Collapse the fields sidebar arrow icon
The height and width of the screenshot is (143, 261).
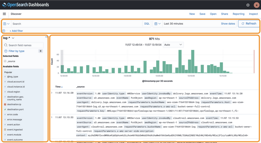(46, 37)
